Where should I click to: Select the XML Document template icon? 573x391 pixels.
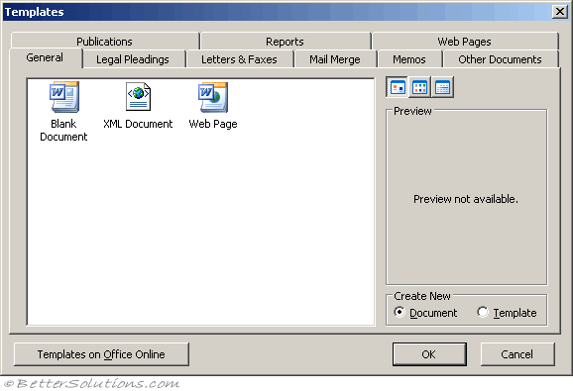pos(138,97)
